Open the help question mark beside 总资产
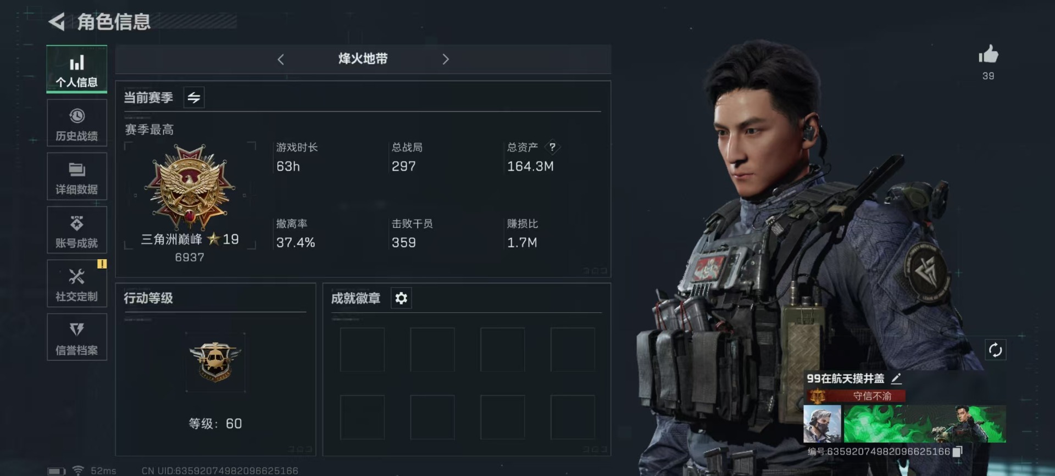1055x476 pixels. point(552,147)
